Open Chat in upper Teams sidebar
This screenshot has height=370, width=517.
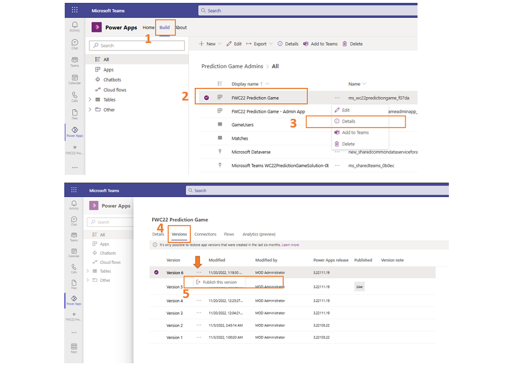tap(75, 44)
